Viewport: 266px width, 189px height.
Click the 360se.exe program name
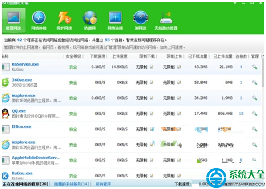(x=22, y=80)
